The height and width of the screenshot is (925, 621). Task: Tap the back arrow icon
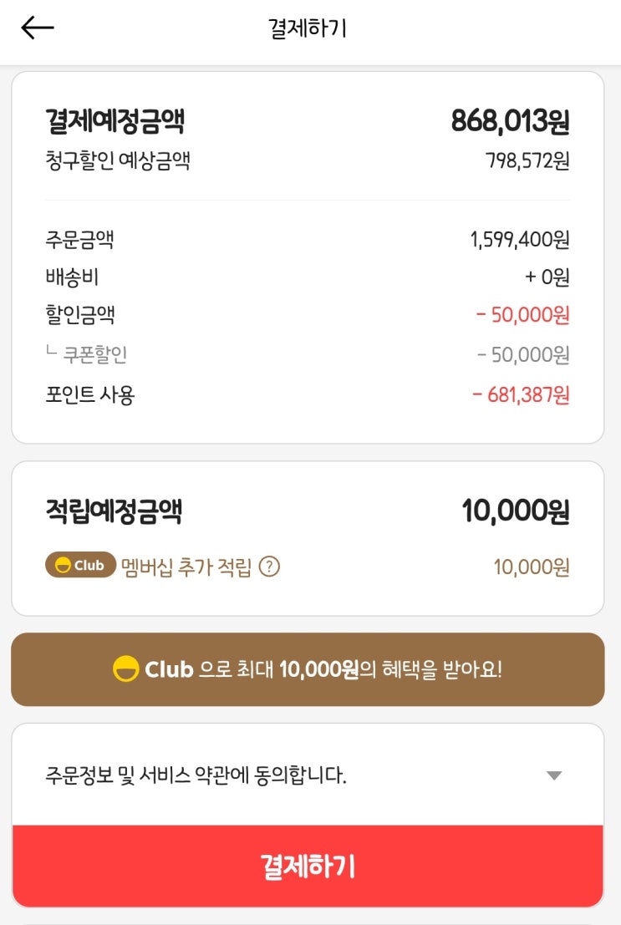[x=38, y=28]
